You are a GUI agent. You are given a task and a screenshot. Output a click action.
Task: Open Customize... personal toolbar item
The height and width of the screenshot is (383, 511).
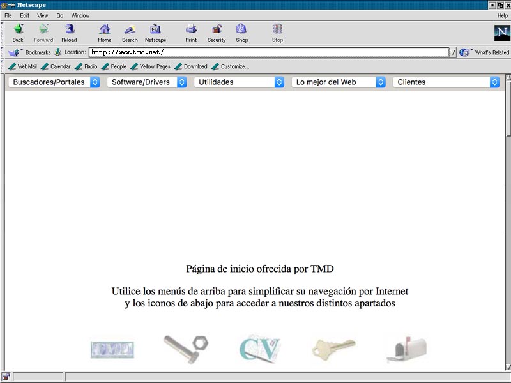(231, 66)
